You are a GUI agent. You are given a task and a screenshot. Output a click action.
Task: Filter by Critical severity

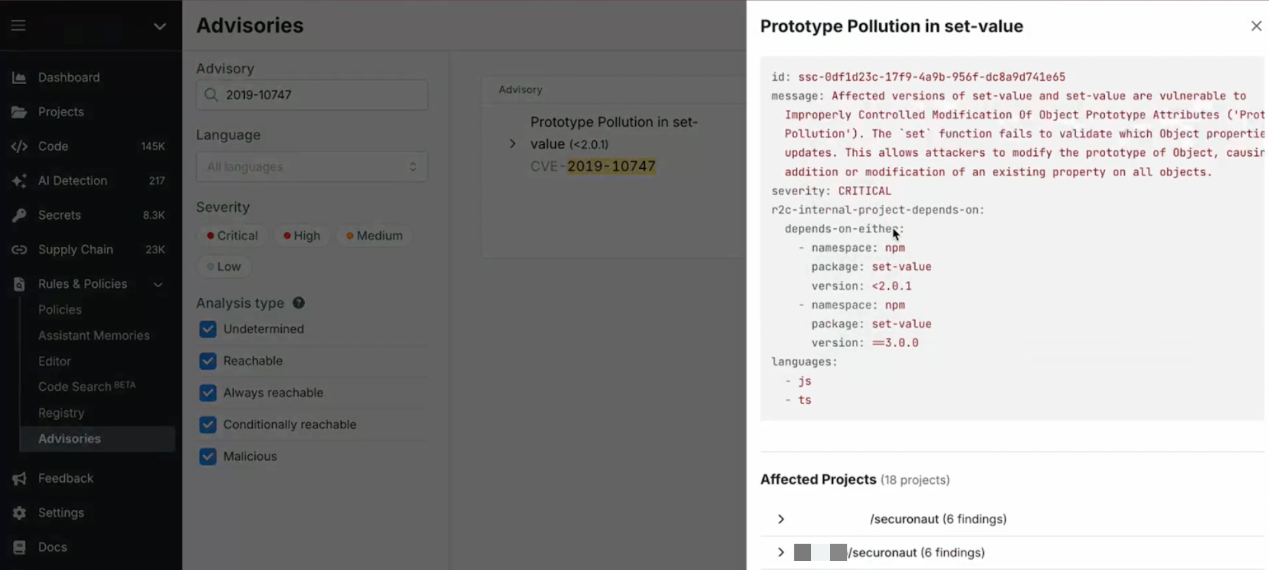point(232,236)
